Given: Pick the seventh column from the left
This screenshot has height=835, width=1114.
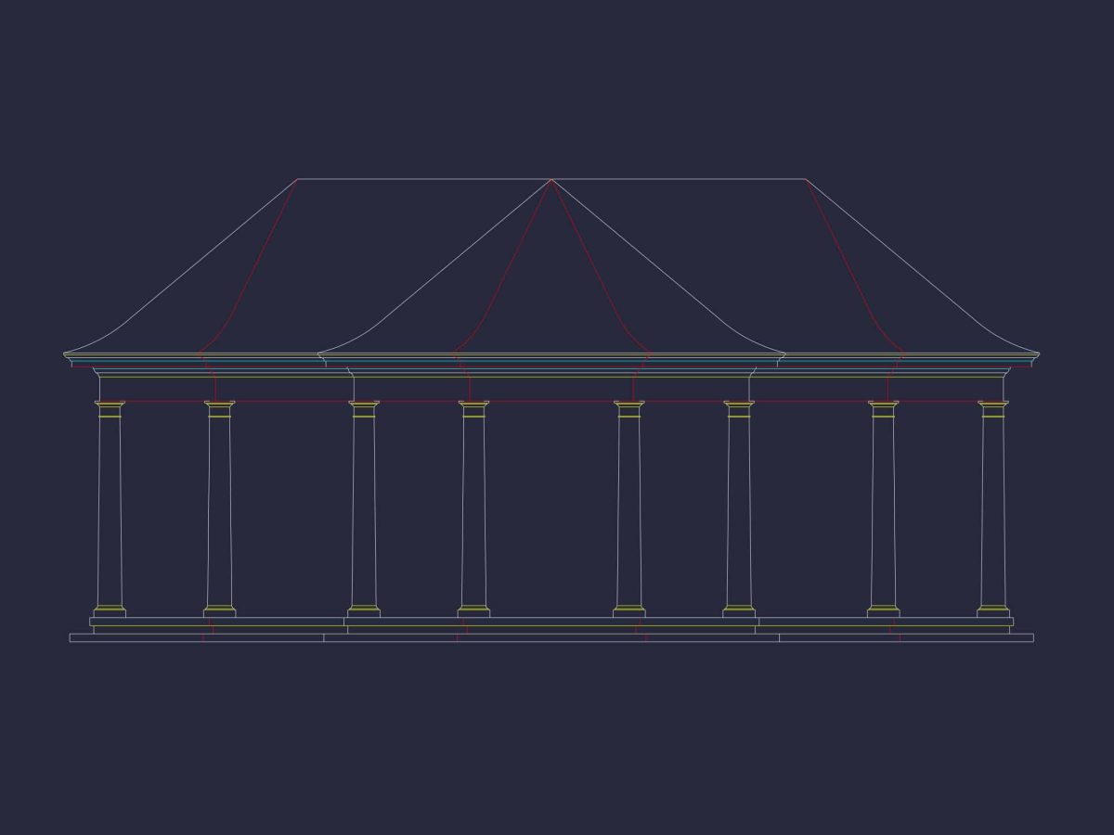Looking at the screenshot, I should pos(883,510).
